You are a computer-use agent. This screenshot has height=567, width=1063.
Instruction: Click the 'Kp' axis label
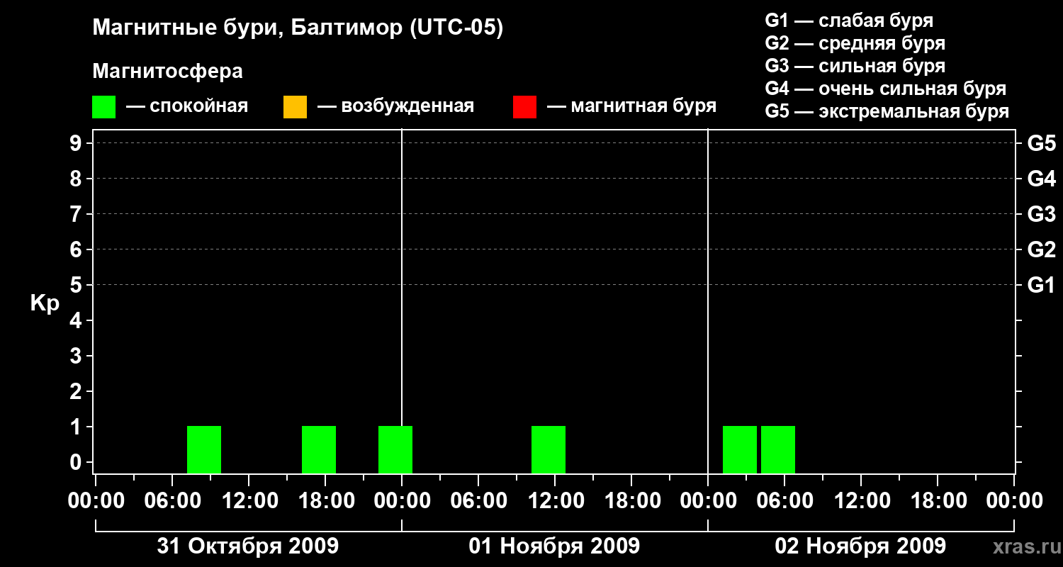45,303
